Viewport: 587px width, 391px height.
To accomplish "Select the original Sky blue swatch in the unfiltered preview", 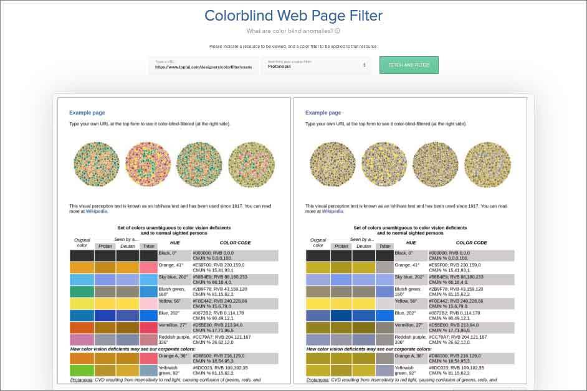I will click(82, 280).
